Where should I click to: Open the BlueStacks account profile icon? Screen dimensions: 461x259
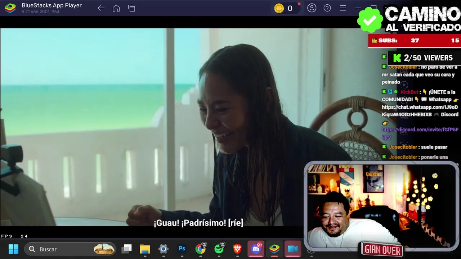(x=312, y=8)
